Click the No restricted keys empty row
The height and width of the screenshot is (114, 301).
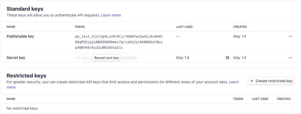click(x=151, y=108)
